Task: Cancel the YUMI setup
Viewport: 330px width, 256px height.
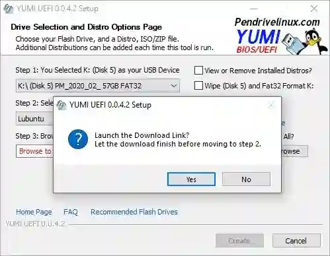Action: [x=296, y=241]
